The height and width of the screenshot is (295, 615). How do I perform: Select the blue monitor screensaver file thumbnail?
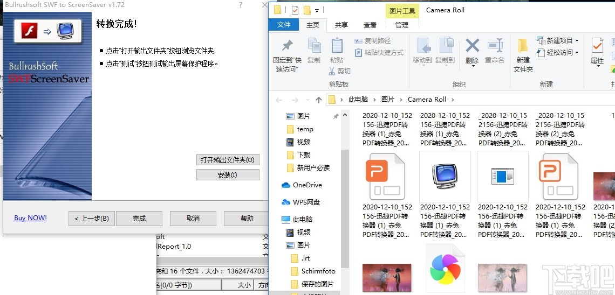[445, 177]
